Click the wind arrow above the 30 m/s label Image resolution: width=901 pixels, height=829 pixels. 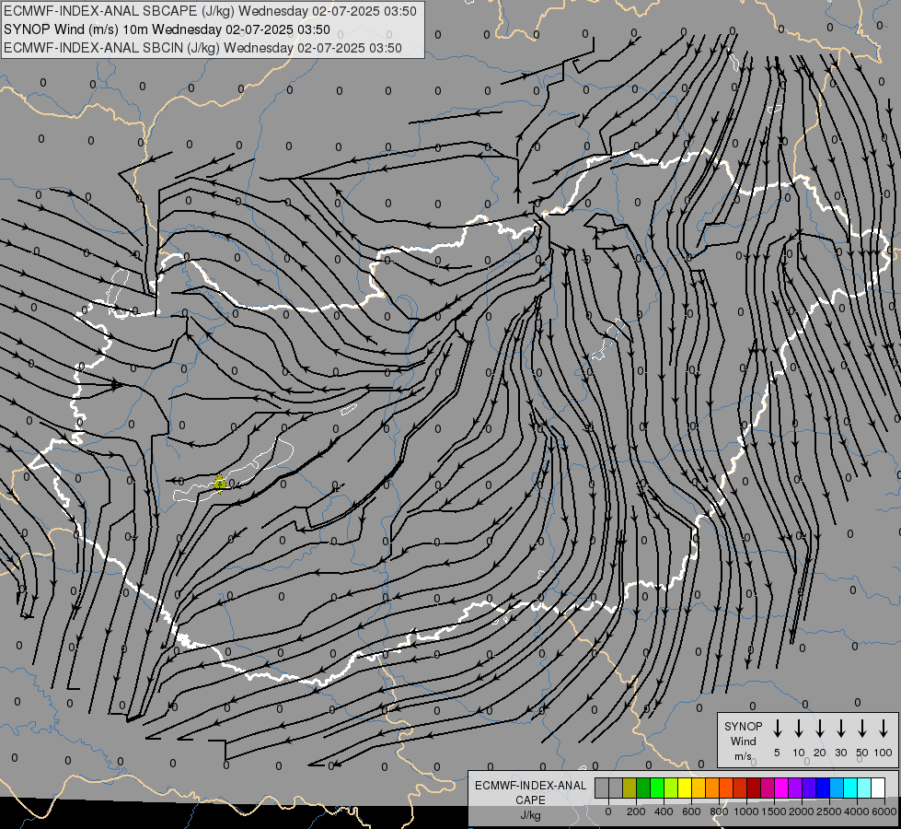840,728
